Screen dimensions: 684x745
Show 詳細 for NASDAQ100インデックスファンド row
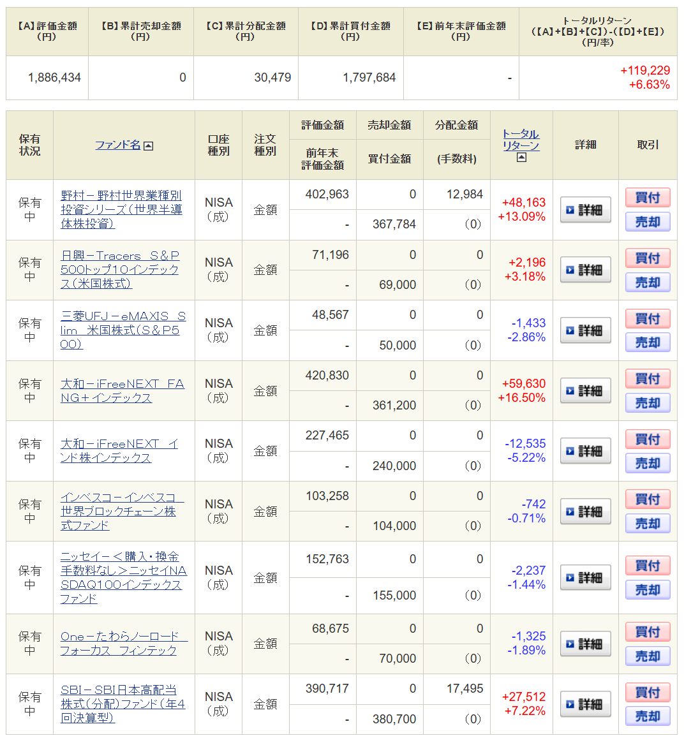(586, 578)
